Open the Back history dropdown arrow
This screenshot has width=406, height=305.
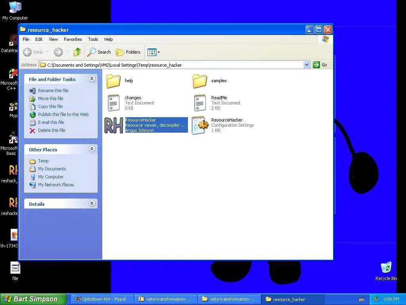48,52
